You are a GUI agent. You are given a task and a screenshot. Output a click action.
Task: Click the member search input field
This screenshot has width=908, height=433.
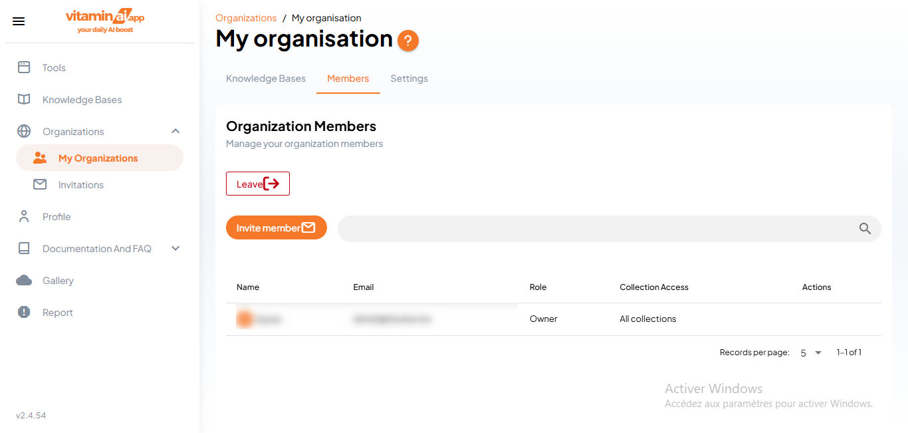pyautogui.click(x=598, y=228)
